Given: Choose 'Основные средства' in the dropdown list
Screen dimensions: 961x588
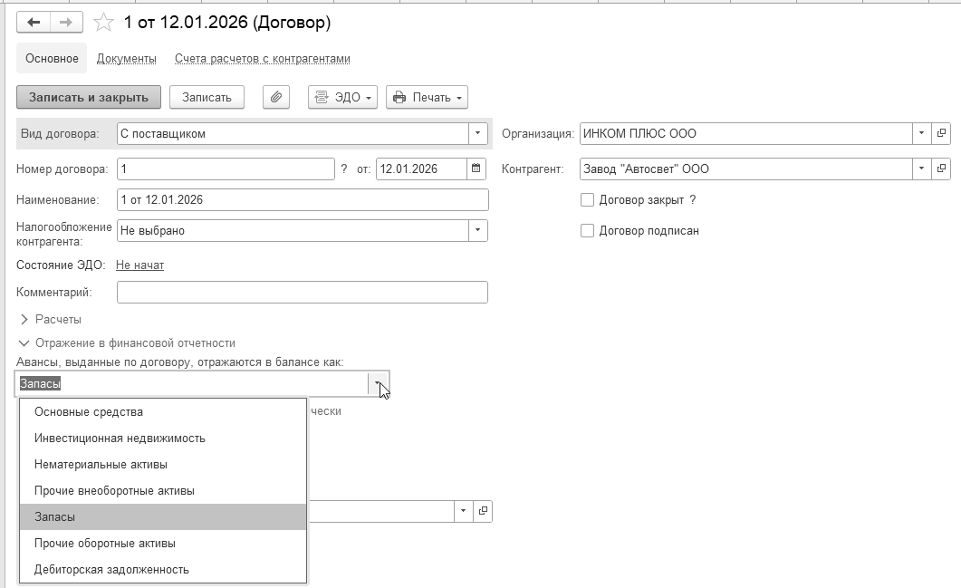Looking at the screenshot, I should click(89, 412).
